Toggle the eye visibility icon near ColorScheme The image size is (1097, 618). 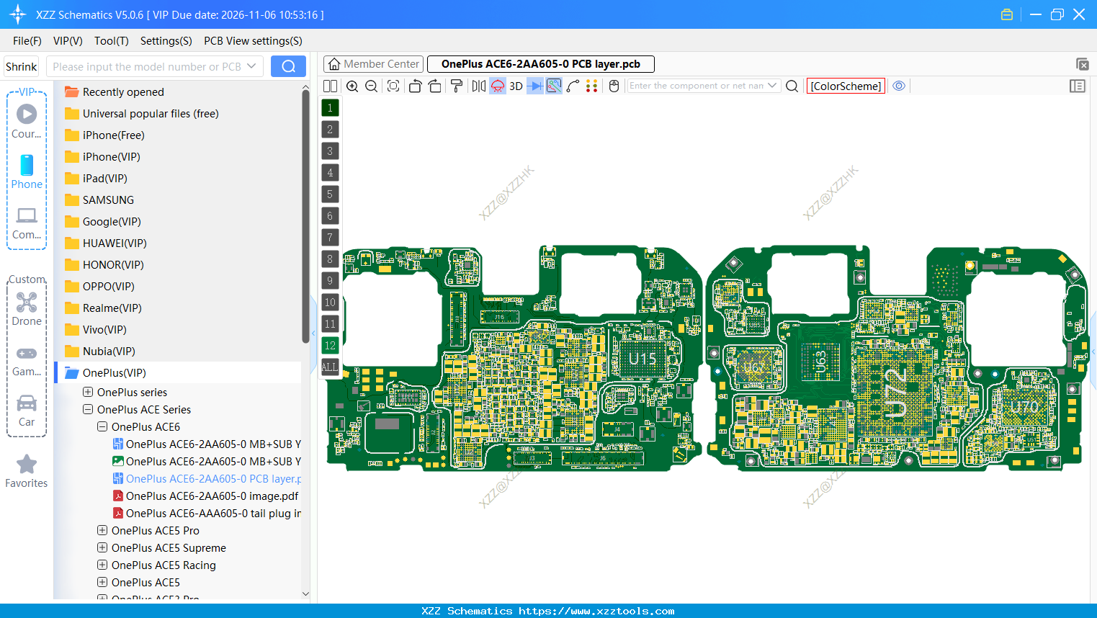click(899, 86)
